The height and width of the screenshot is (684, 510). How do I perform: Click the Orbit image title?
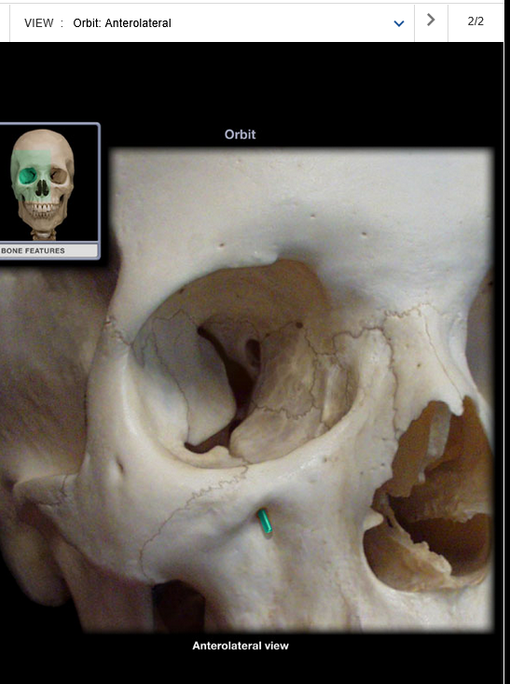[x=241, y=134]
